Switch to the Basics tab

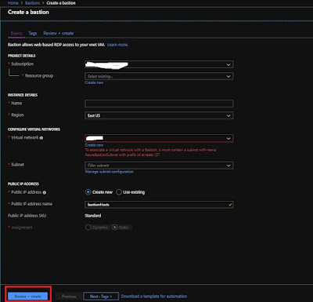[x=16, y=33]
